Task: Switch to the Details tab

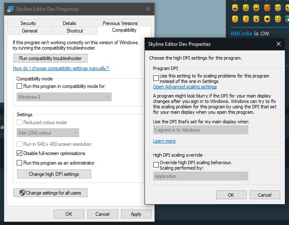Action: (x=70, y=23)
